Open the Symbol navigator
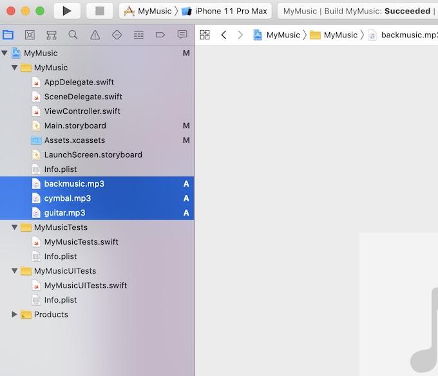438x376 pixels. tap(52, 35)
